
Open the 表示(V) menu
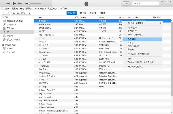point(29,8)
